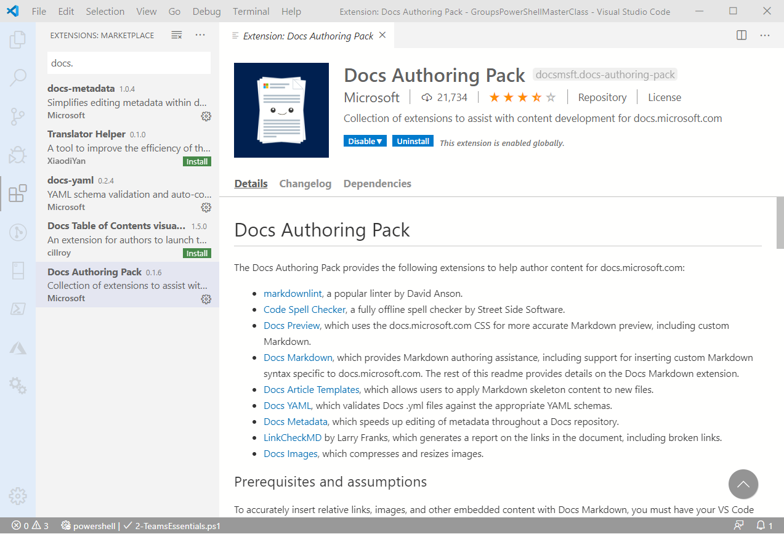Viewport: 784px width, 534px height.
Task: Switch to the Details tab
Action: tap(251, 184)
